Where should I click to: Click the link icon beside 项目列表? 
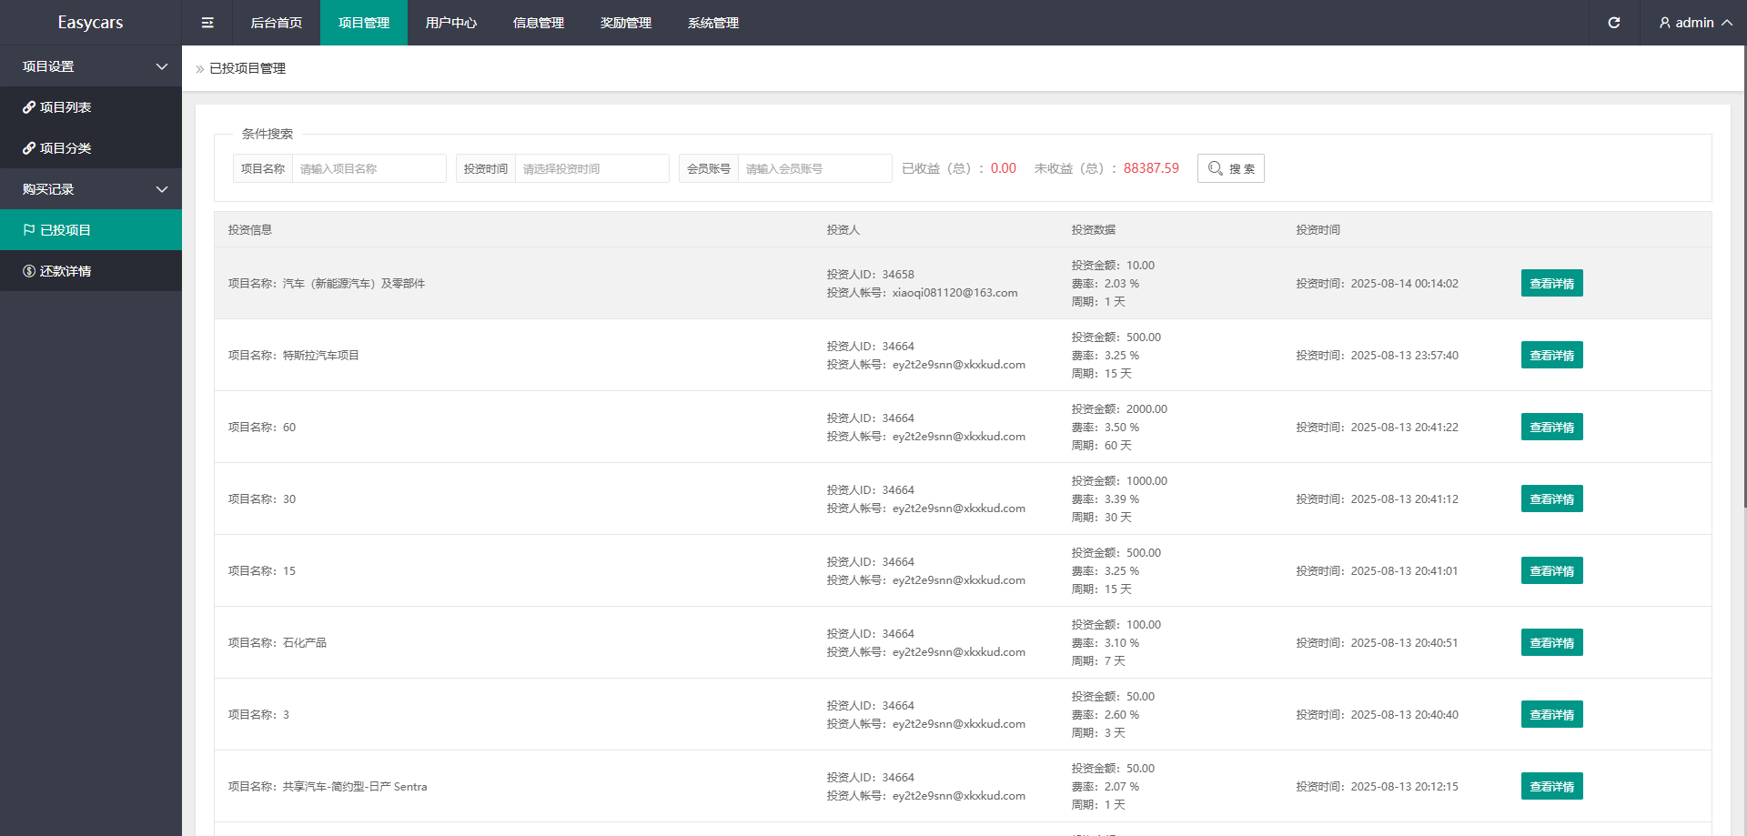29,107
